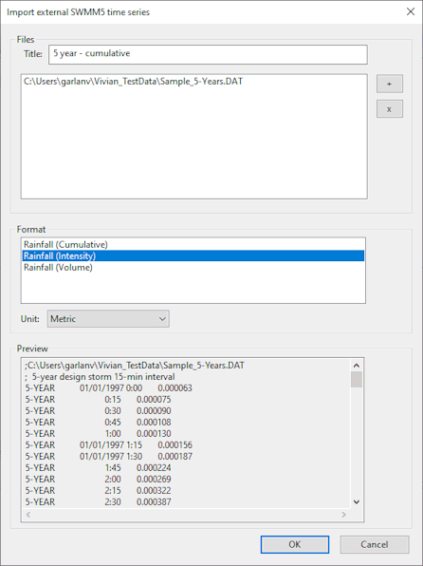Image resolution: width=423 pixels, height=566 pixels.
Task: Remove selected file with the x button
Action: pos(390,108)
